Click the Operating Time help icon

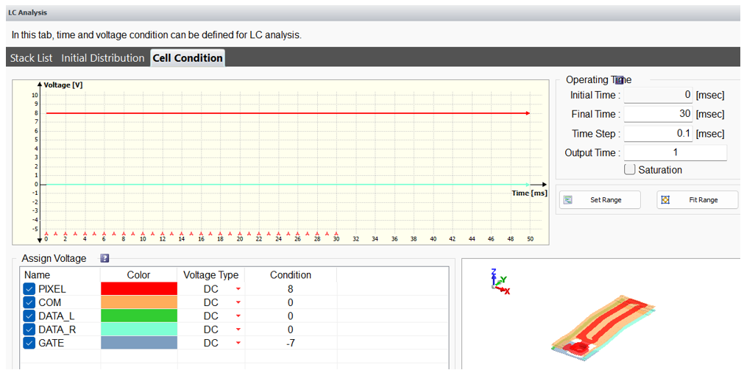[620, 79]
